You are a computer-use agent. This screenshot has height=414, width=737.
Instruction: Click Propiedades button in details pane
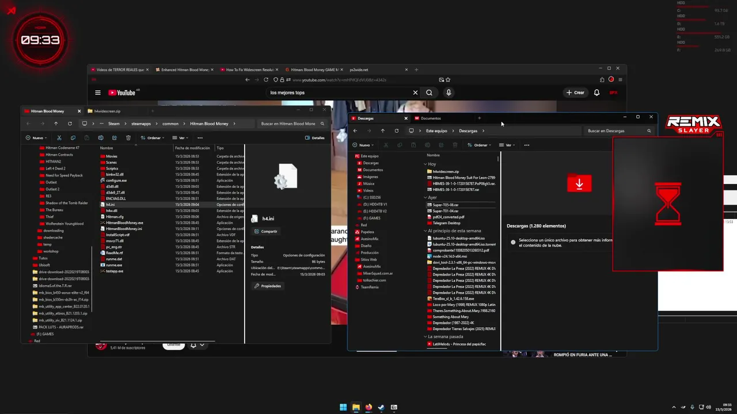coord(267,286)
